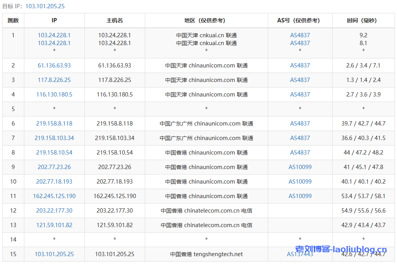Select the IP link 117.8.226.25
The height and width of the screenshot is (264, 397).
[x=54, y=80]
